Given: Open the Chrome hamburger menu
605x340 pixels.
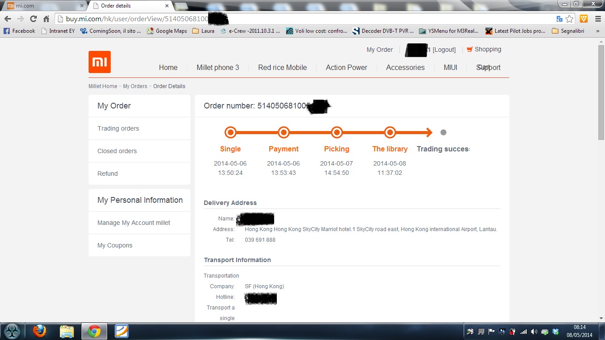Looking at the screenshot, I should coord(597,19).
